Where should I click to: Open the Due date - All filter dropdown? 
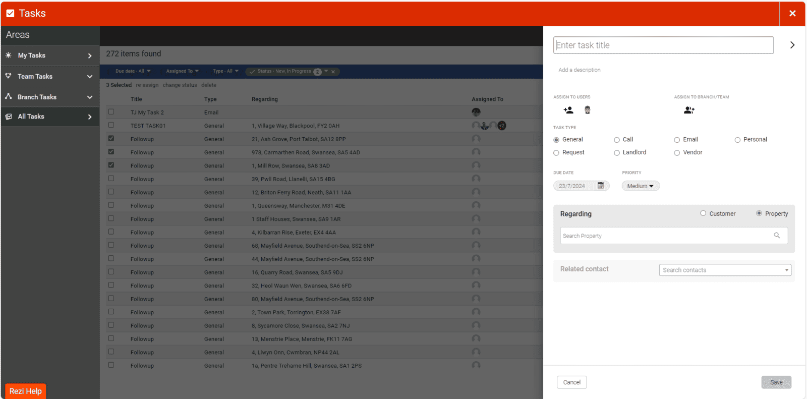click(x=133, y=71)
